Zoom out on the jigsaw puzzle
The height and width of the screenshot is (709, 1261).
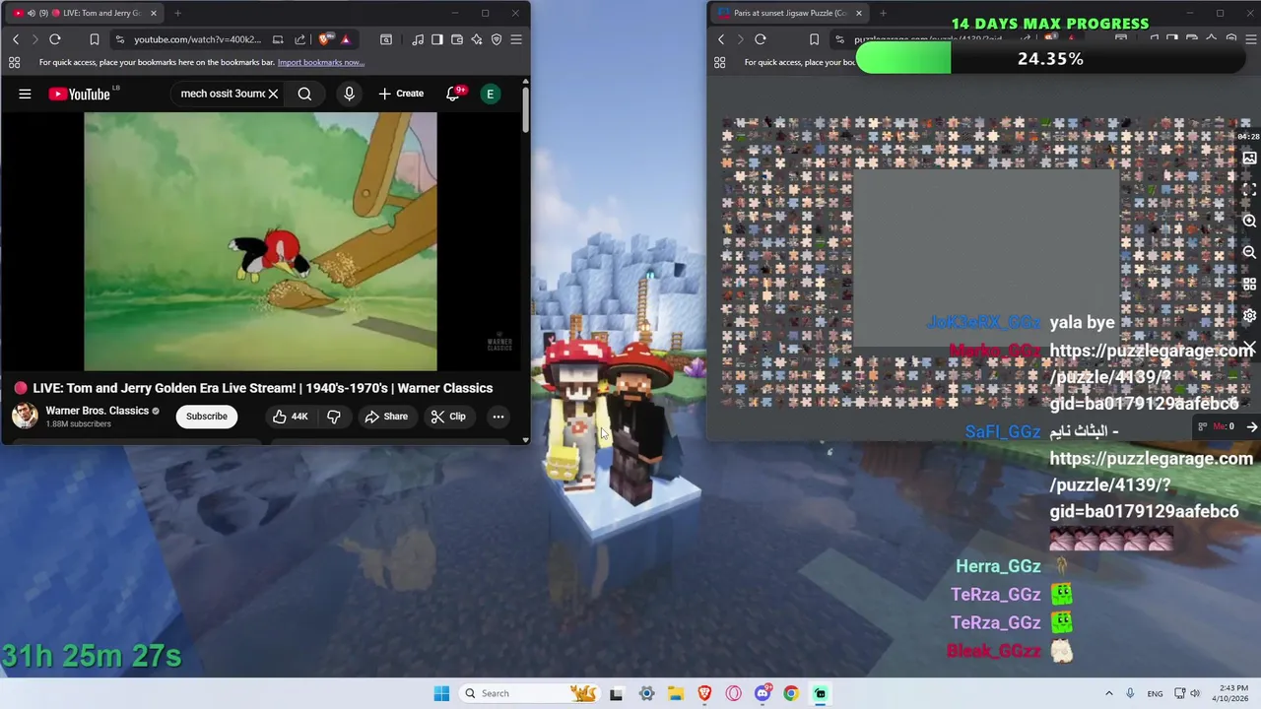[x=1249, y=252]
